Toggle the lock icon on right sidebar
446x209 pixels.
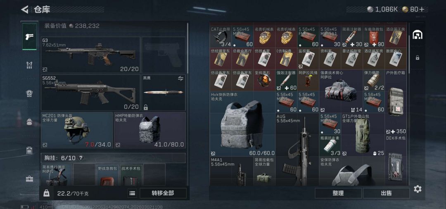(x=417, y=58)
